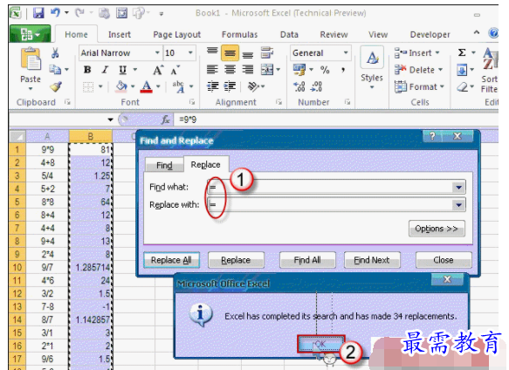The image size is (509, 370).
Task: Click Increase Decimal icon
Action: (299, 86)
